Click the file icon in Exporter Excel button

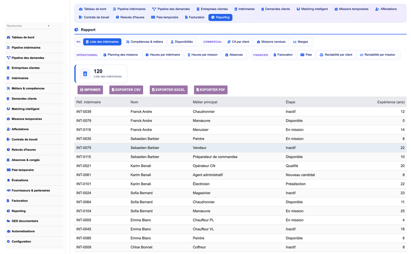[x=153, y=90]
